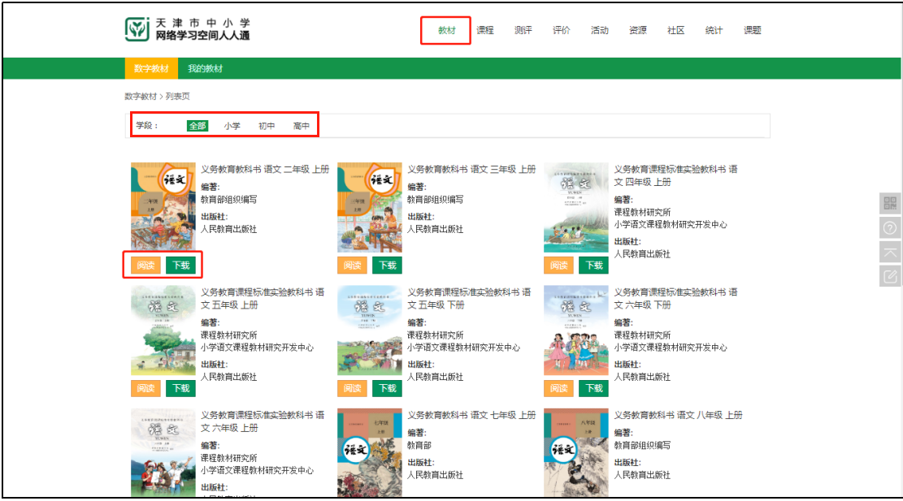Open title 语文 四年级 上册
The height and width of the screenshot is (501, 903).
[x=675, y=175]
